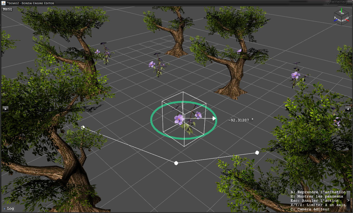Click the Top face of orientation cube
353x213 pixels.
click(x=341, y=12)
